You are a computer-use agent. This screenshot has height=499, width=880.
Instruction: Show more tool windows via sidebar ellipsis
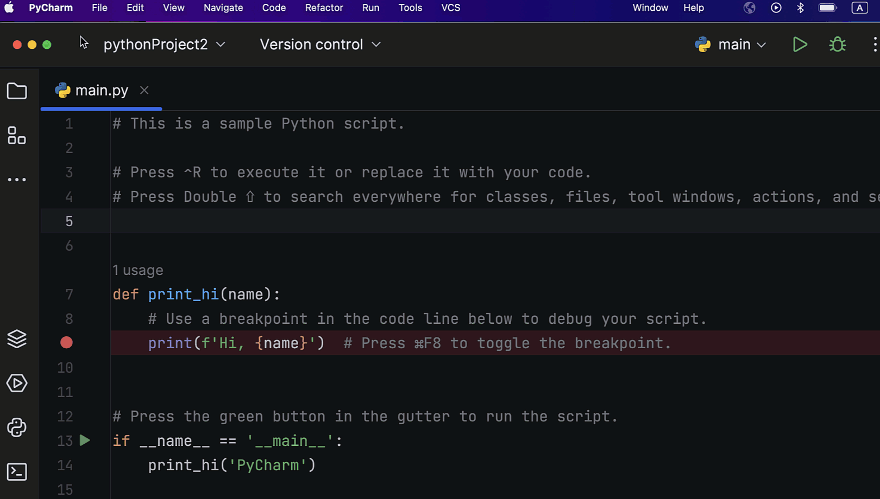[17, 180]
